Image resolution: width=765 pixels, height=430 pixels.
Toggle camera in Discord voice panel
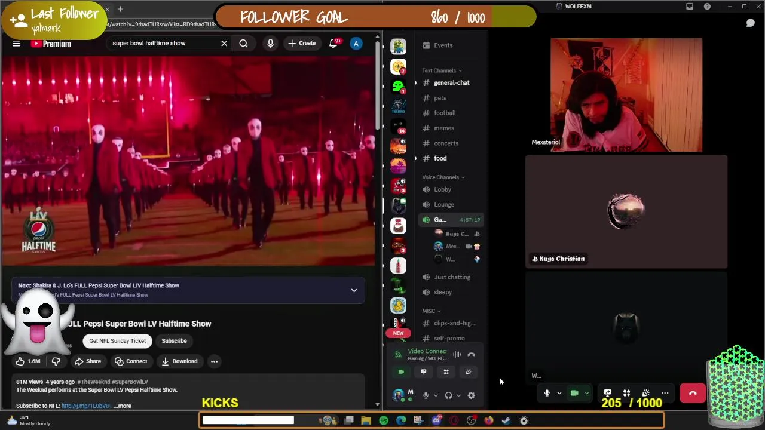click(401, 371)
